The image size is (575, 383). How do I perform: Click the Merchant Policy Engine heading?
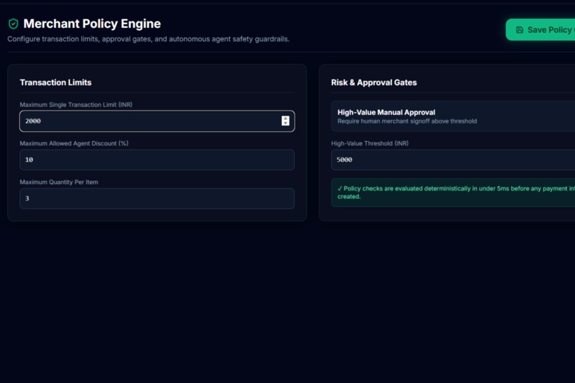[92, 24]
